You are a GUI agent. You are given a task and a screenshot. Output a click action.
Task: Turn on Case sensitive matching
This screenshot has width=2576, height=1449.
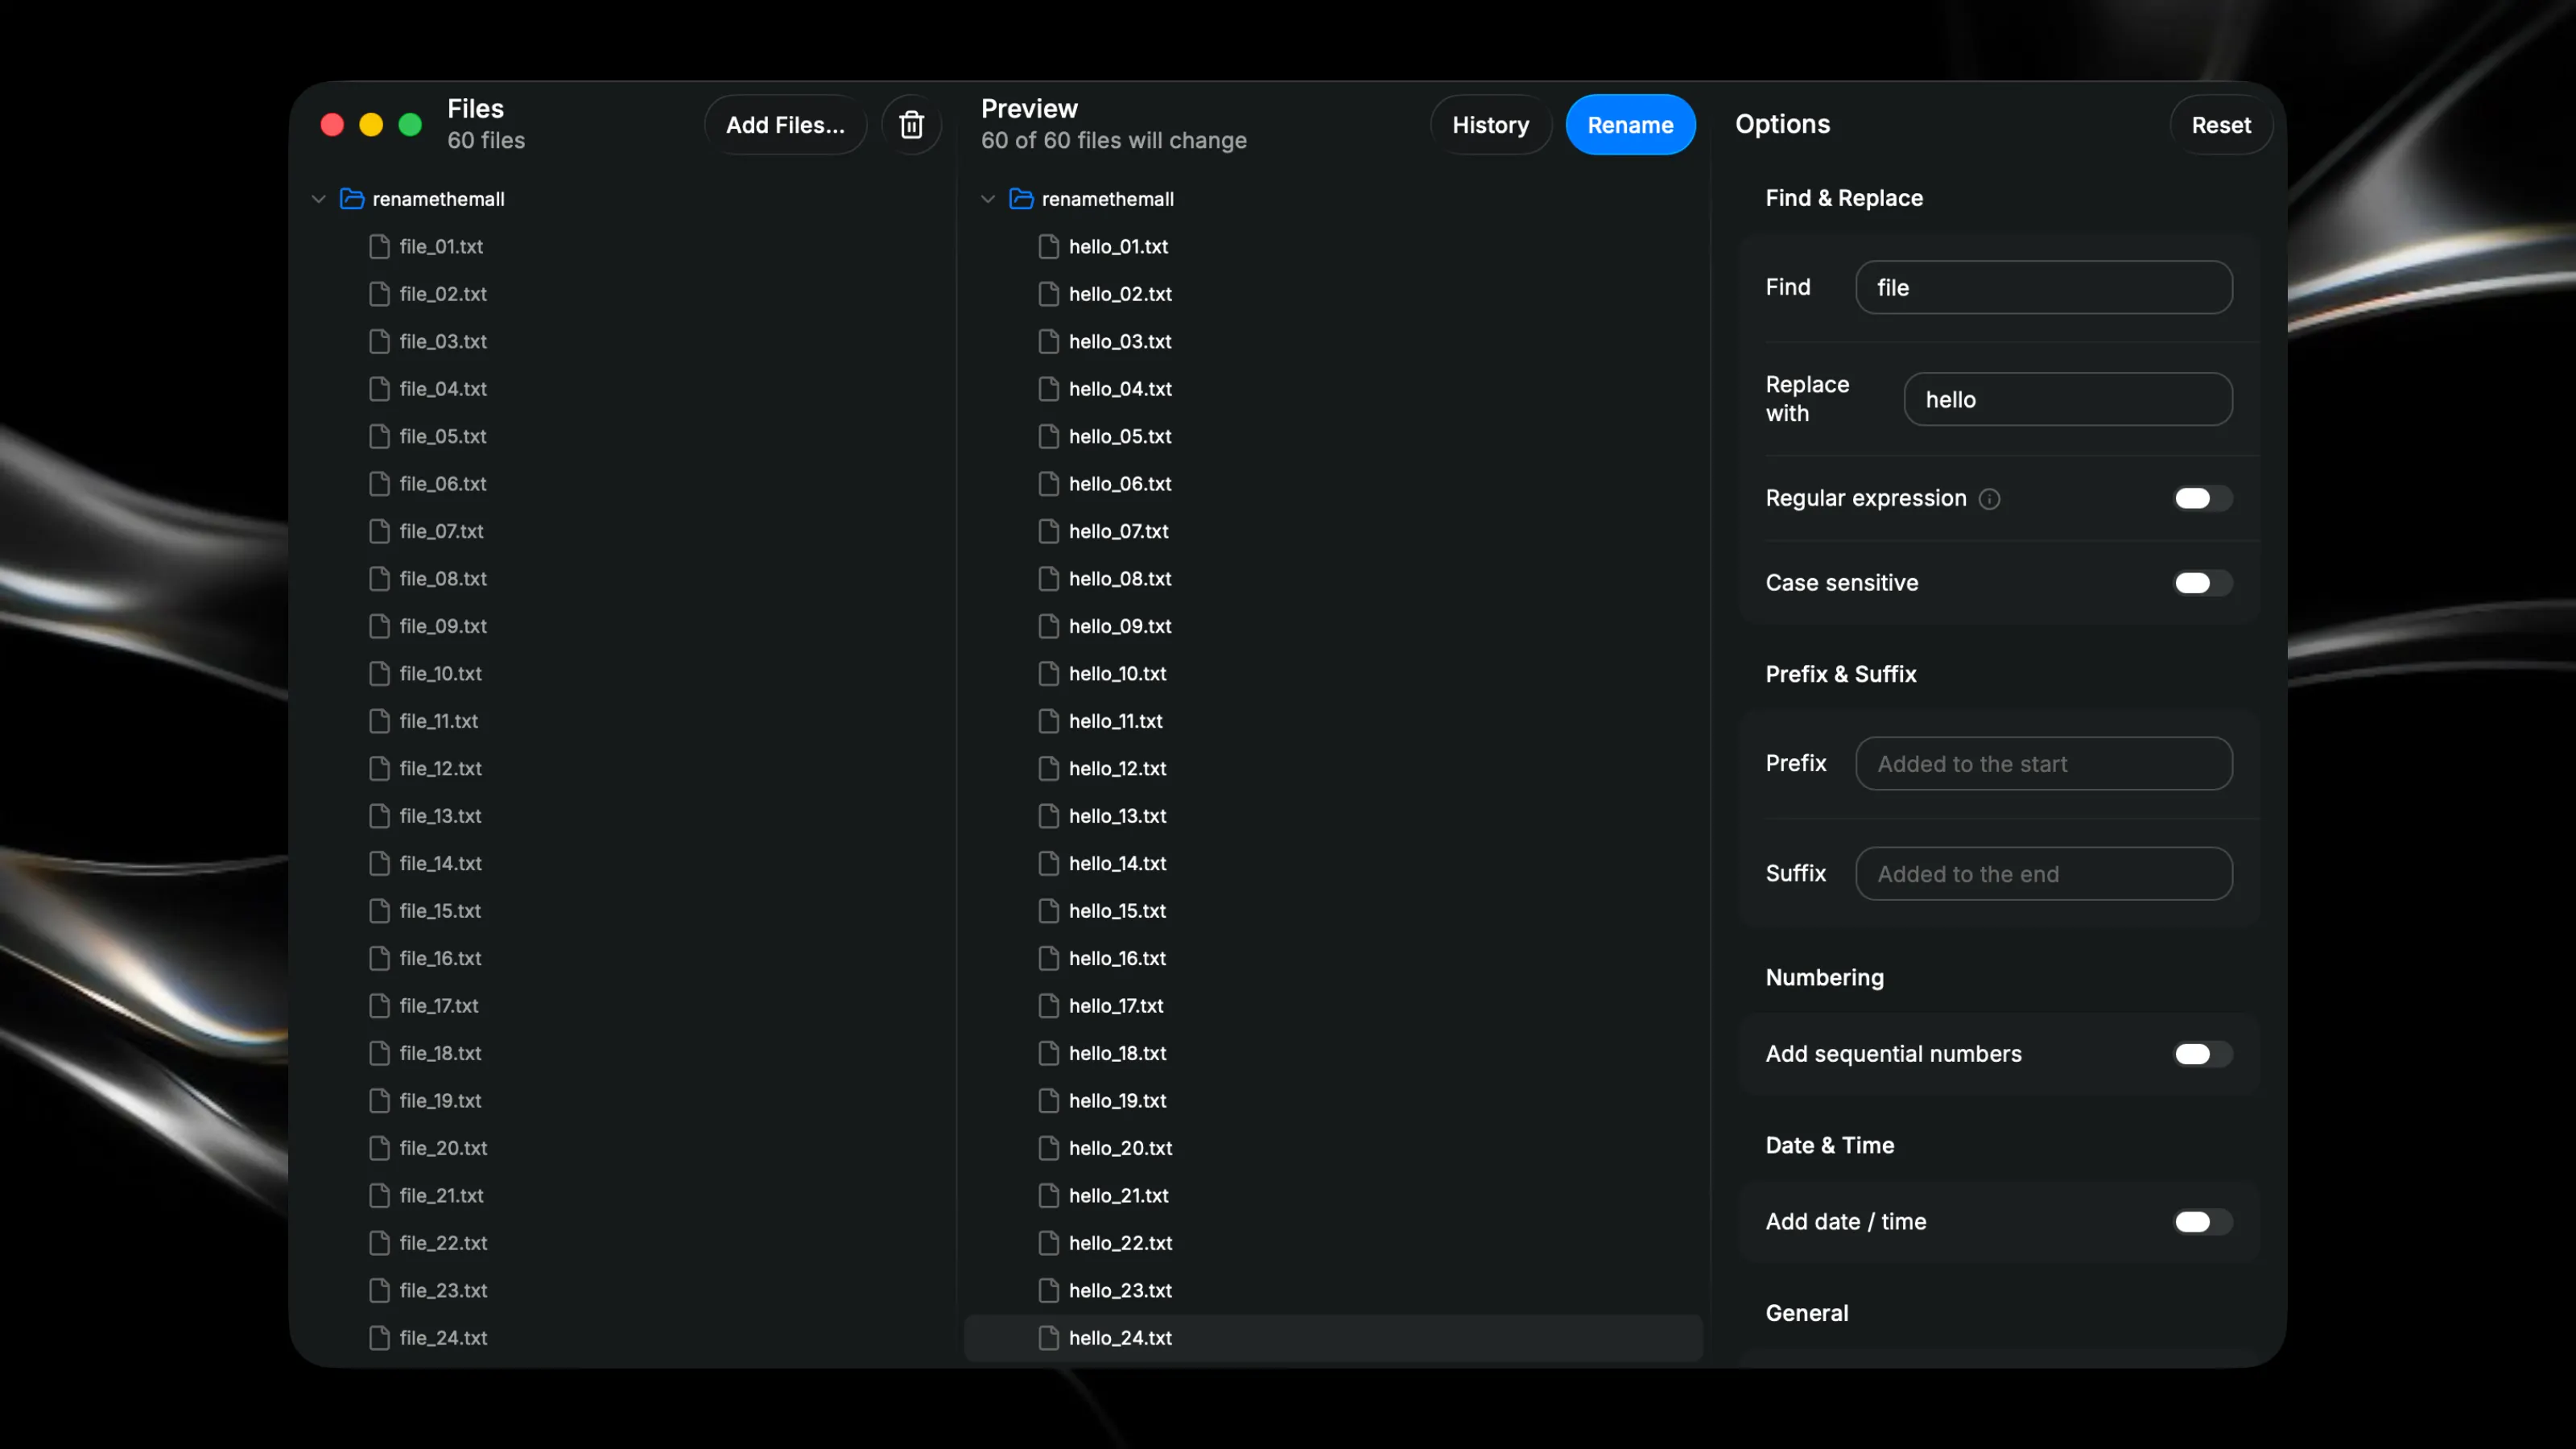pos(2203,583)
